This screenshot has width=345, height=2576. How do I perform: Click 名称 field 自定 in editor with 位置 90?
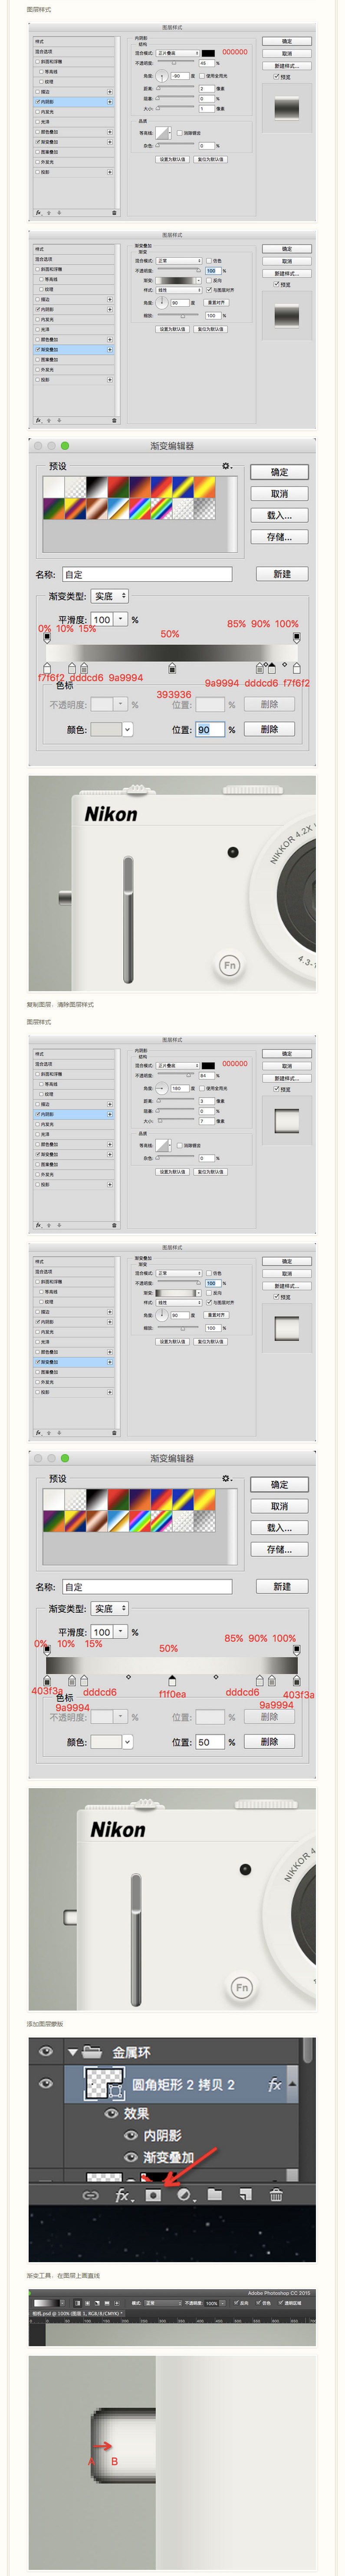coord(147,574)
